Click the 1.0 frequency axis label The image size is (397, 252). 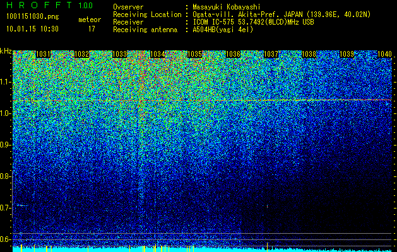click(5, 114)
